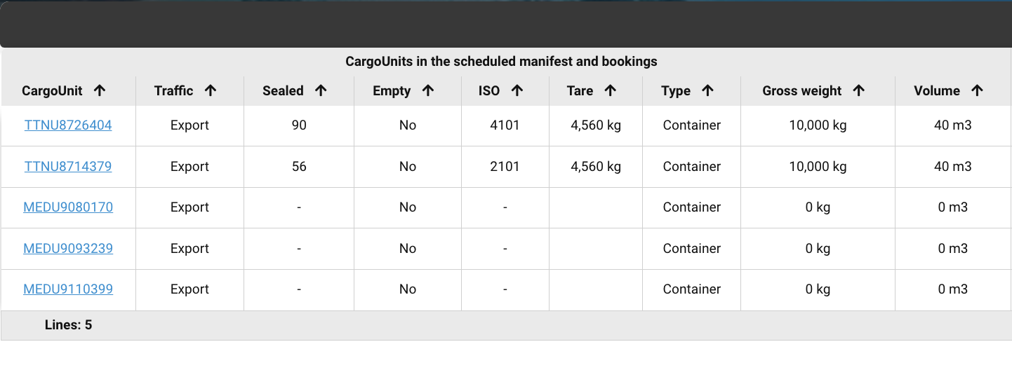1012x377 pixels.
Task: Click the Volume column sort arrow
Action: 977,90
